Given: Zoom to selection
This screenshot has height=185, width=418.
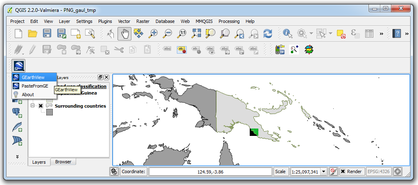Looking at the screenshot, I should (x=210, y=34).
